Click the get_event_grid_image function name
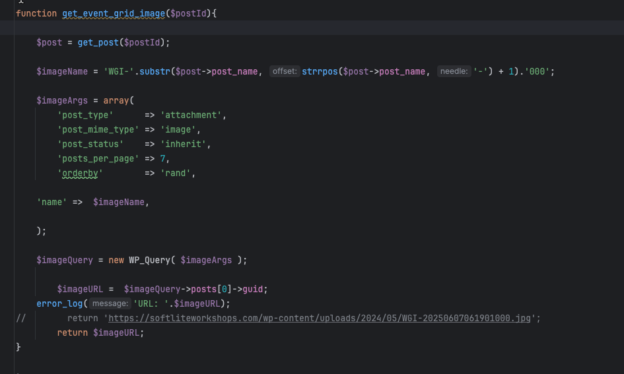 click(114, 13)
